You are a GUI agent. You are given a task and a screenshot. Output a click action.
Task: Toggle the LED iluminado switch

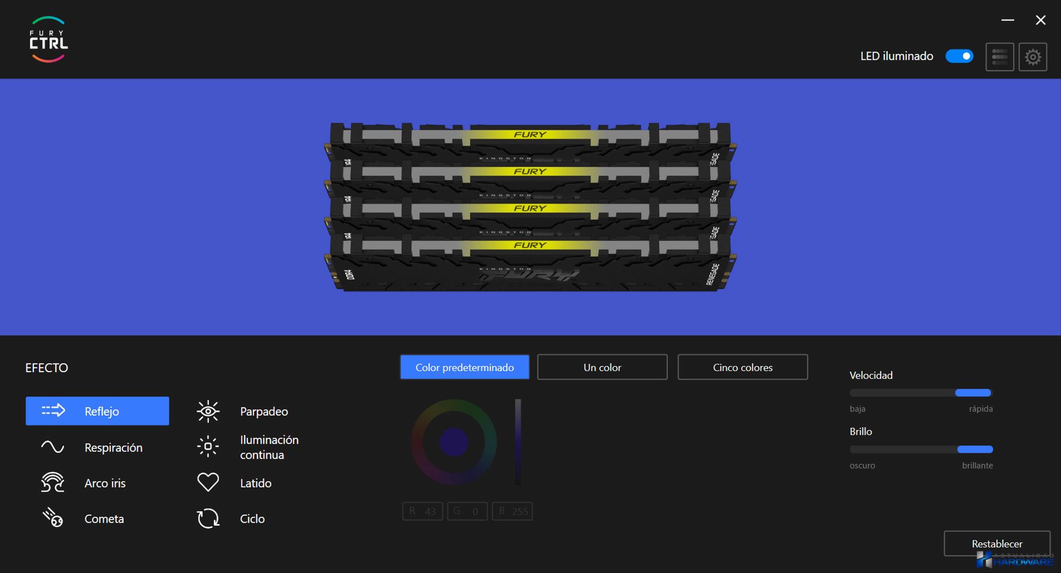click(959, 56)
